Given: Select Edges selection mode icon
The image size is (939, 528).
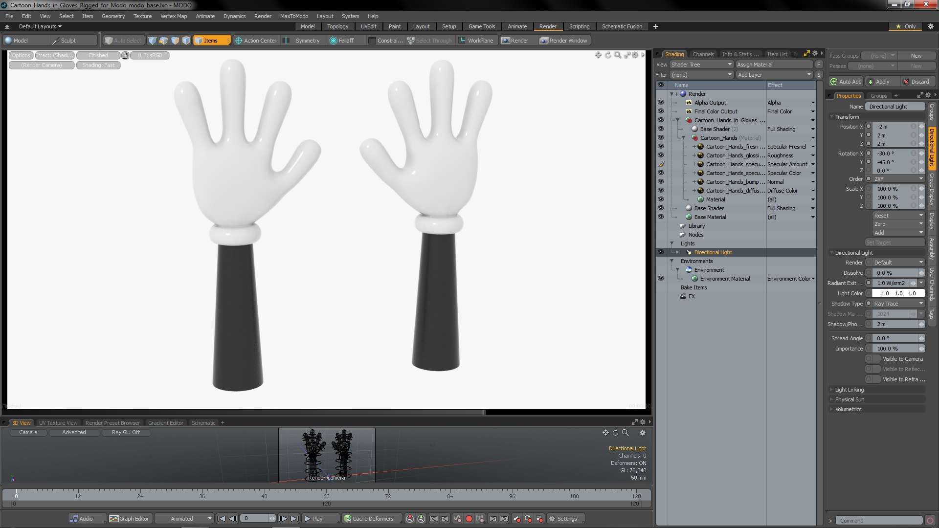Looking at the screenshot, I should pyautogui.click(x=163, y=41).
